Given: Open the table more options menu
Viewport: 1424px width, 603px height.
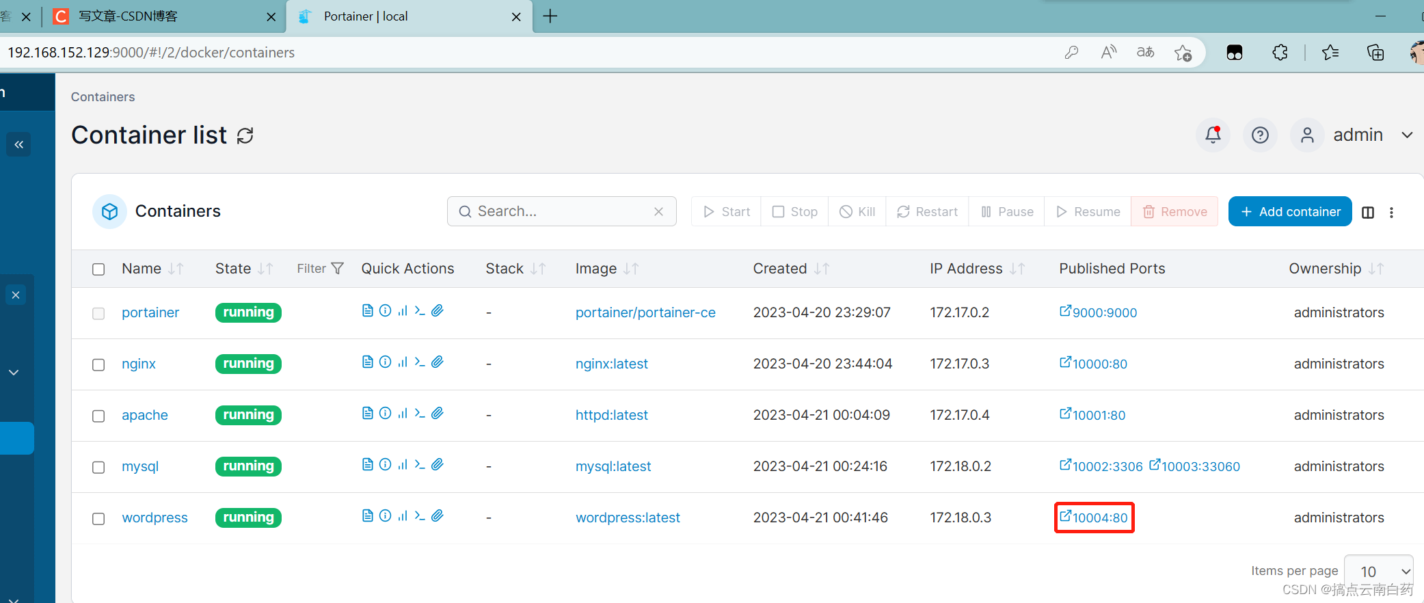Looking at the screenshot, I should [1391, 213].
